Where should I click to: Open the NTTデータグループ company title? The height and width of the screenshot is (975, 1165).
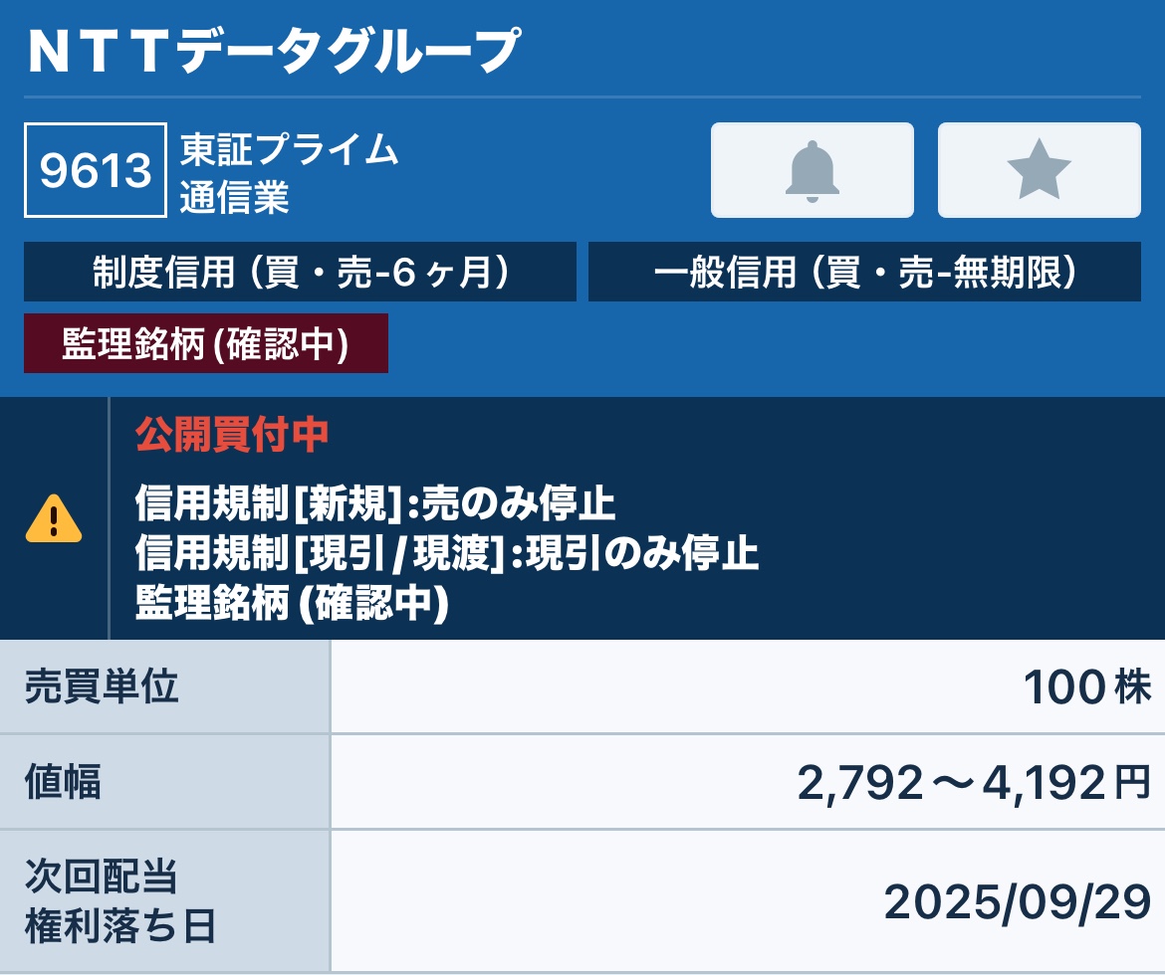[274, 51]
